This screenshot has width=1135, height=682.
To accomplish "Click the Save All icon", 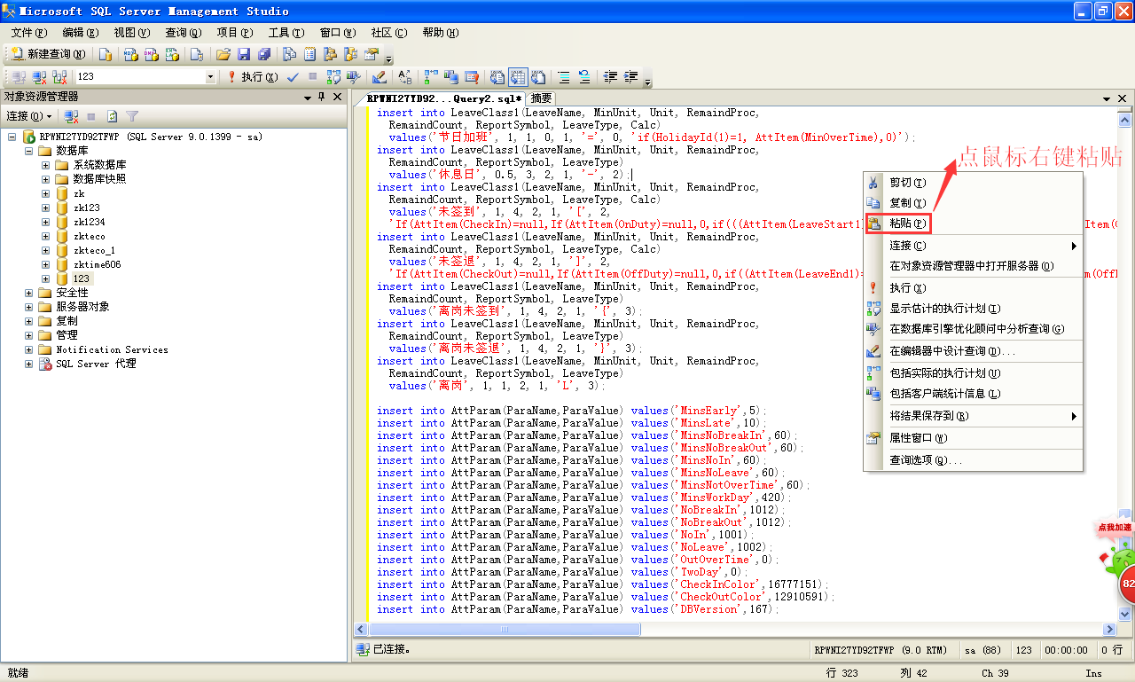I will 264,55.
